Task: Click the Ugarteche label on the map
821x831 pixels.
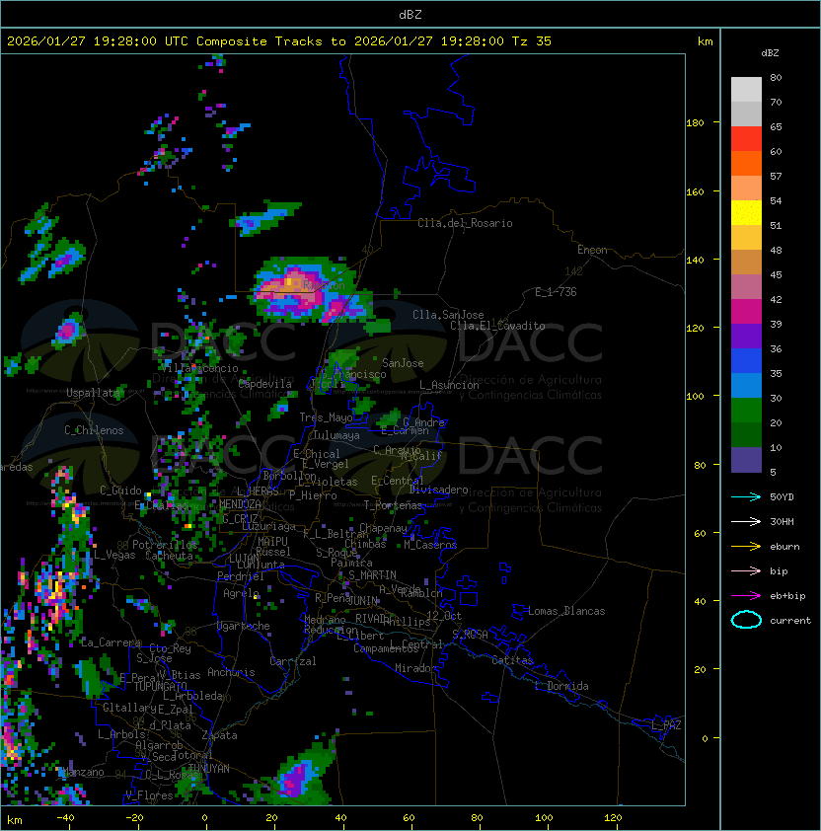Action: pyautogui.click(x=244, y=627)
